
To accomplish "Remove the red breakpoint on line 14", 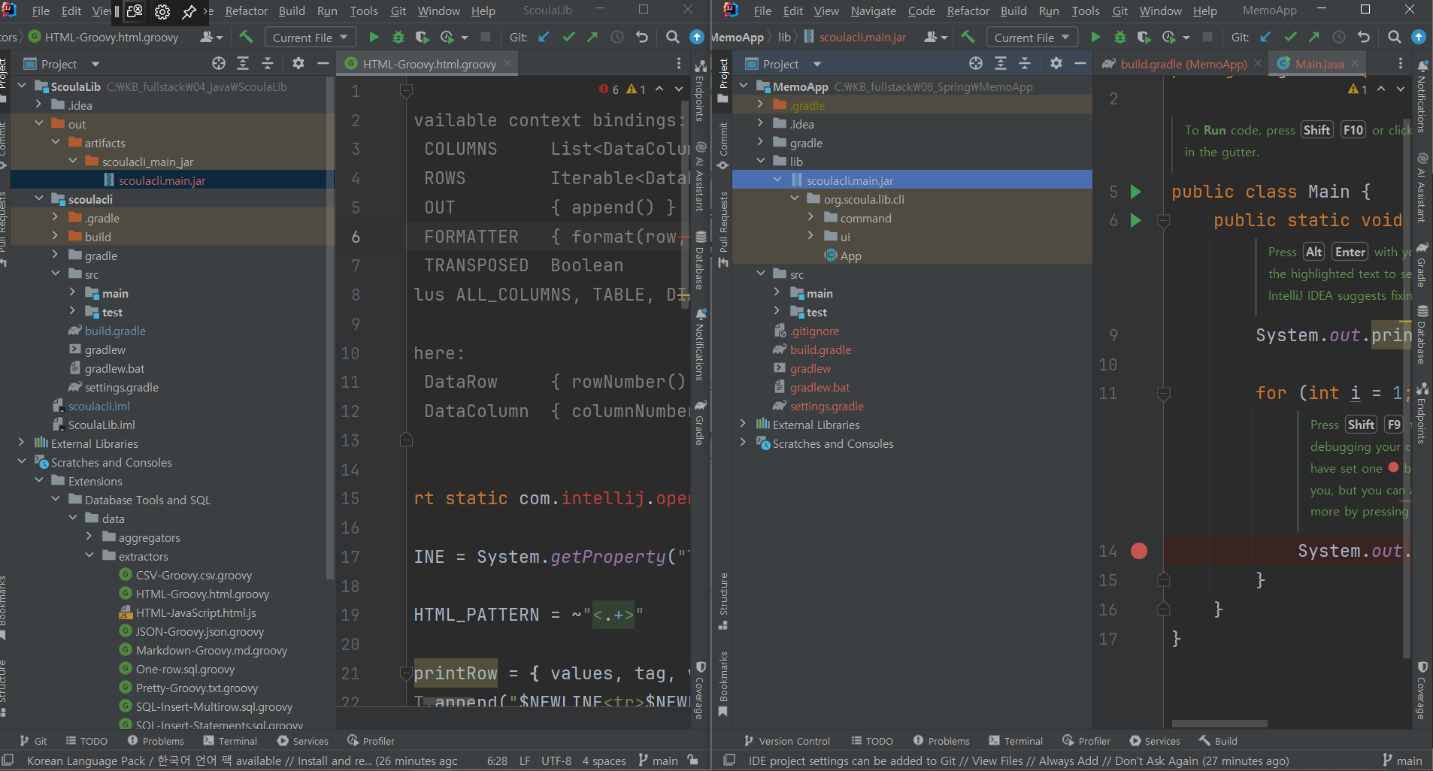I will 1139,551.
